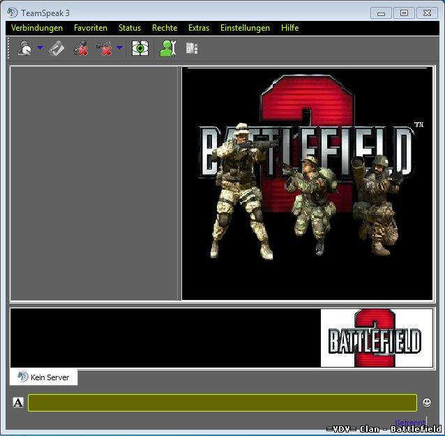Click the Connect to server toolbar icon

24,48
